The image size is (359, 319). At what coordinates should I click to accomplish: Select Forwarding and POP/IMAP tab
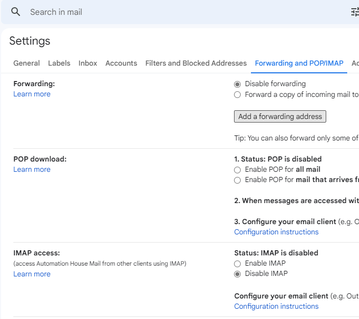(299, 63)
